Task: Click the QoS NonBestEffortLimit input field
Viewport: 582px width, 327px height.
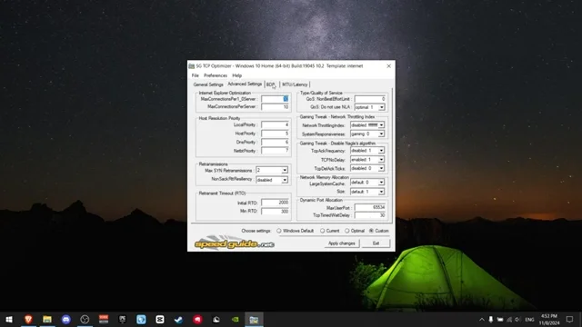Action: (x=370, y=99)
